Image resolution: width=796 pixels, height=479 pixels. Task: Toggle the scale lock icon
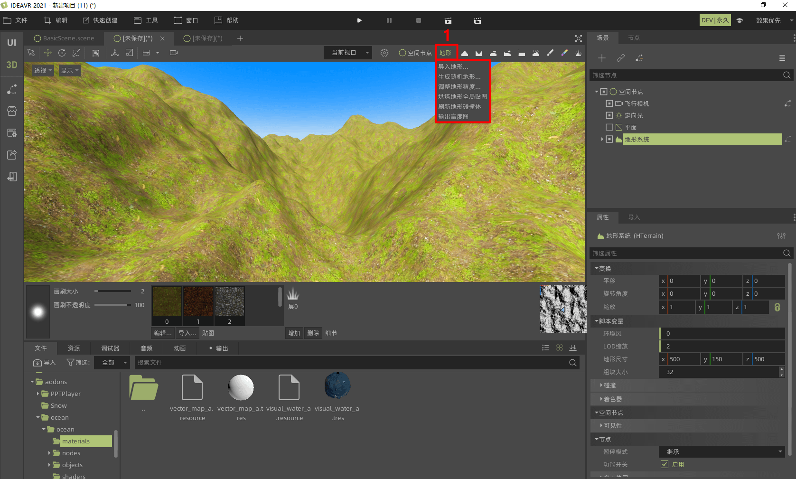click(x=777, y=307)
